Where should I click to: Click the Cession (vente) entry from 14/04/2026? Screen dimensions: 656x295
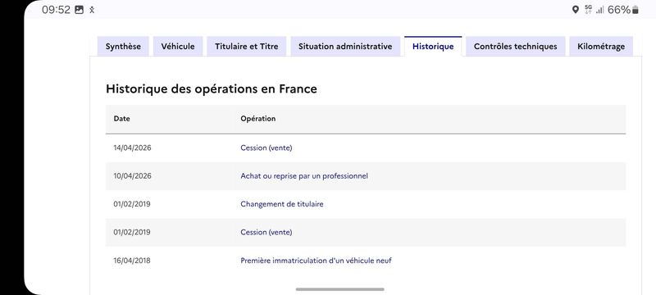tap(266, 148)
